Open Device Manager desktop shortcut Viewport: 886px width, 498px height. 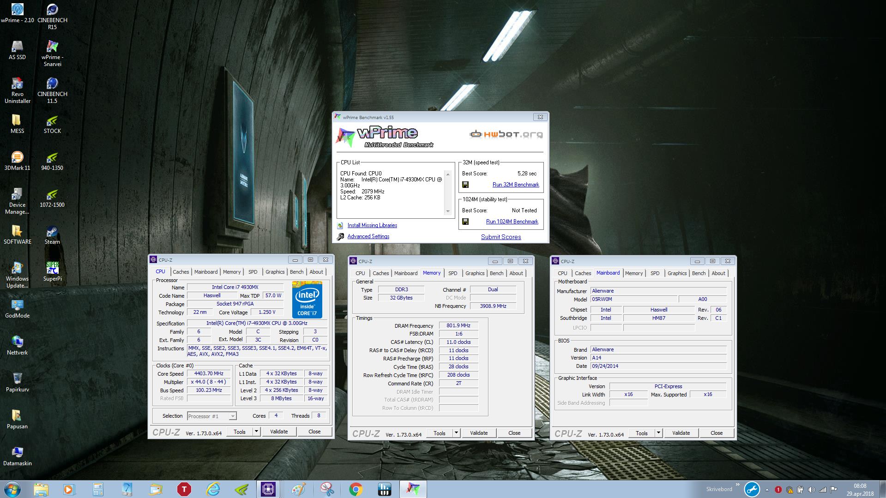(x=18, y=201)
